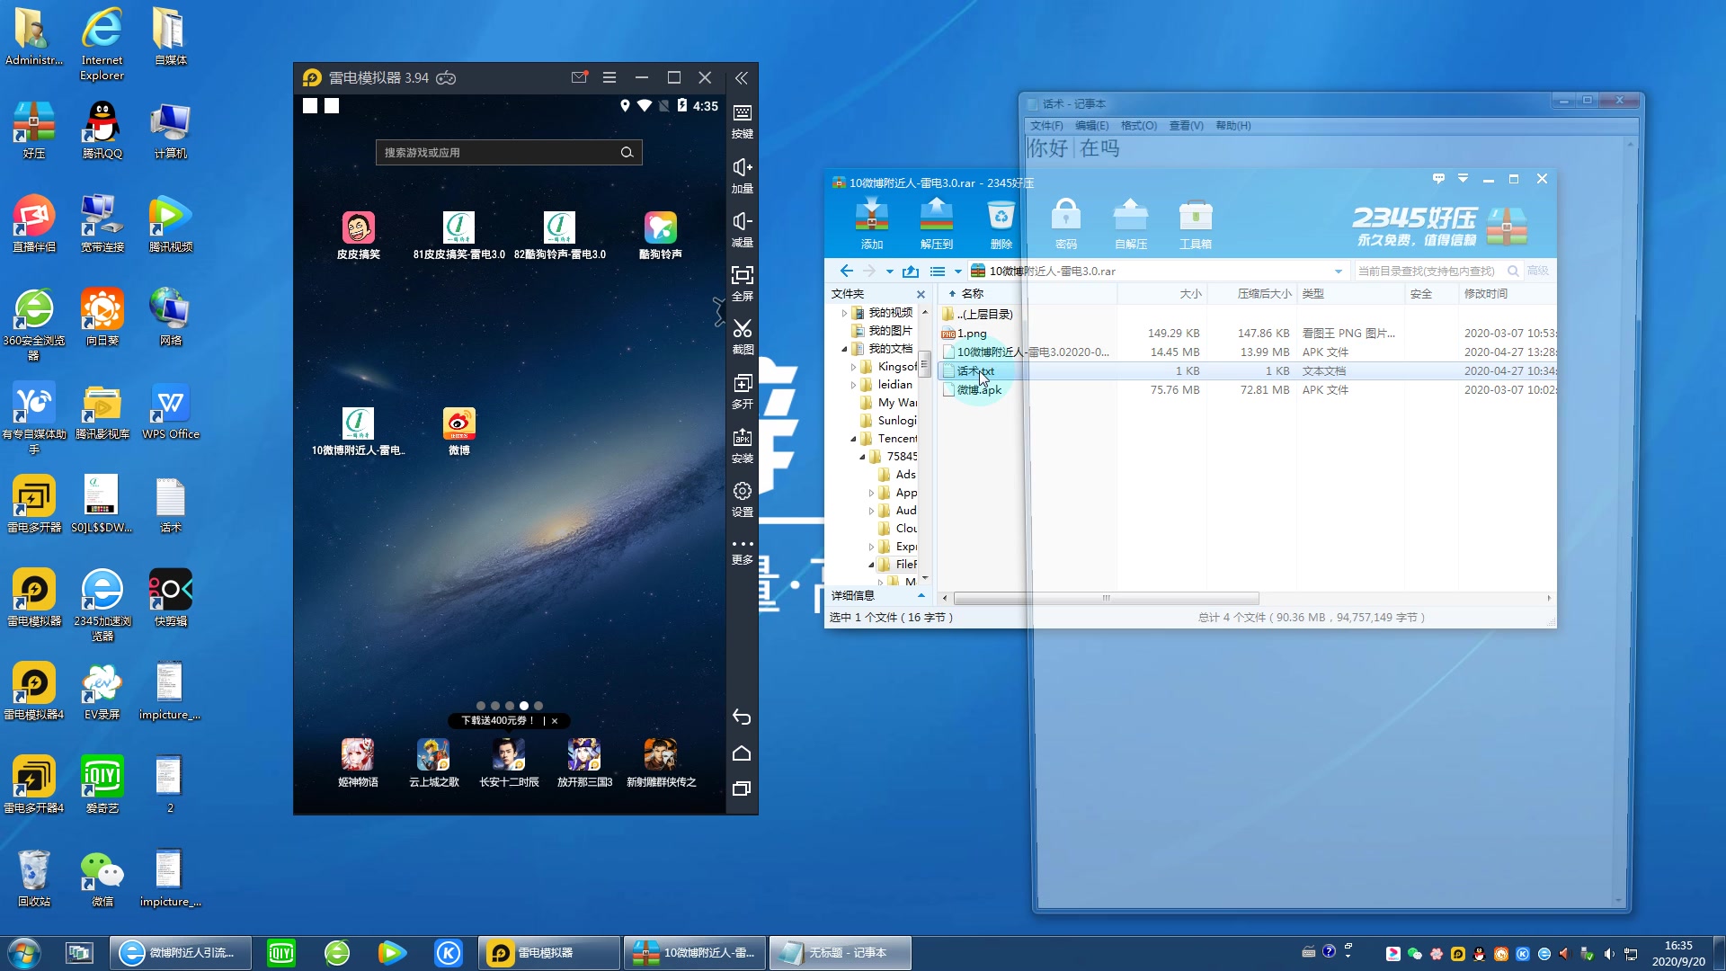
Task: Collapse the 我的文档 folder tree node
Action: point(844,349)
